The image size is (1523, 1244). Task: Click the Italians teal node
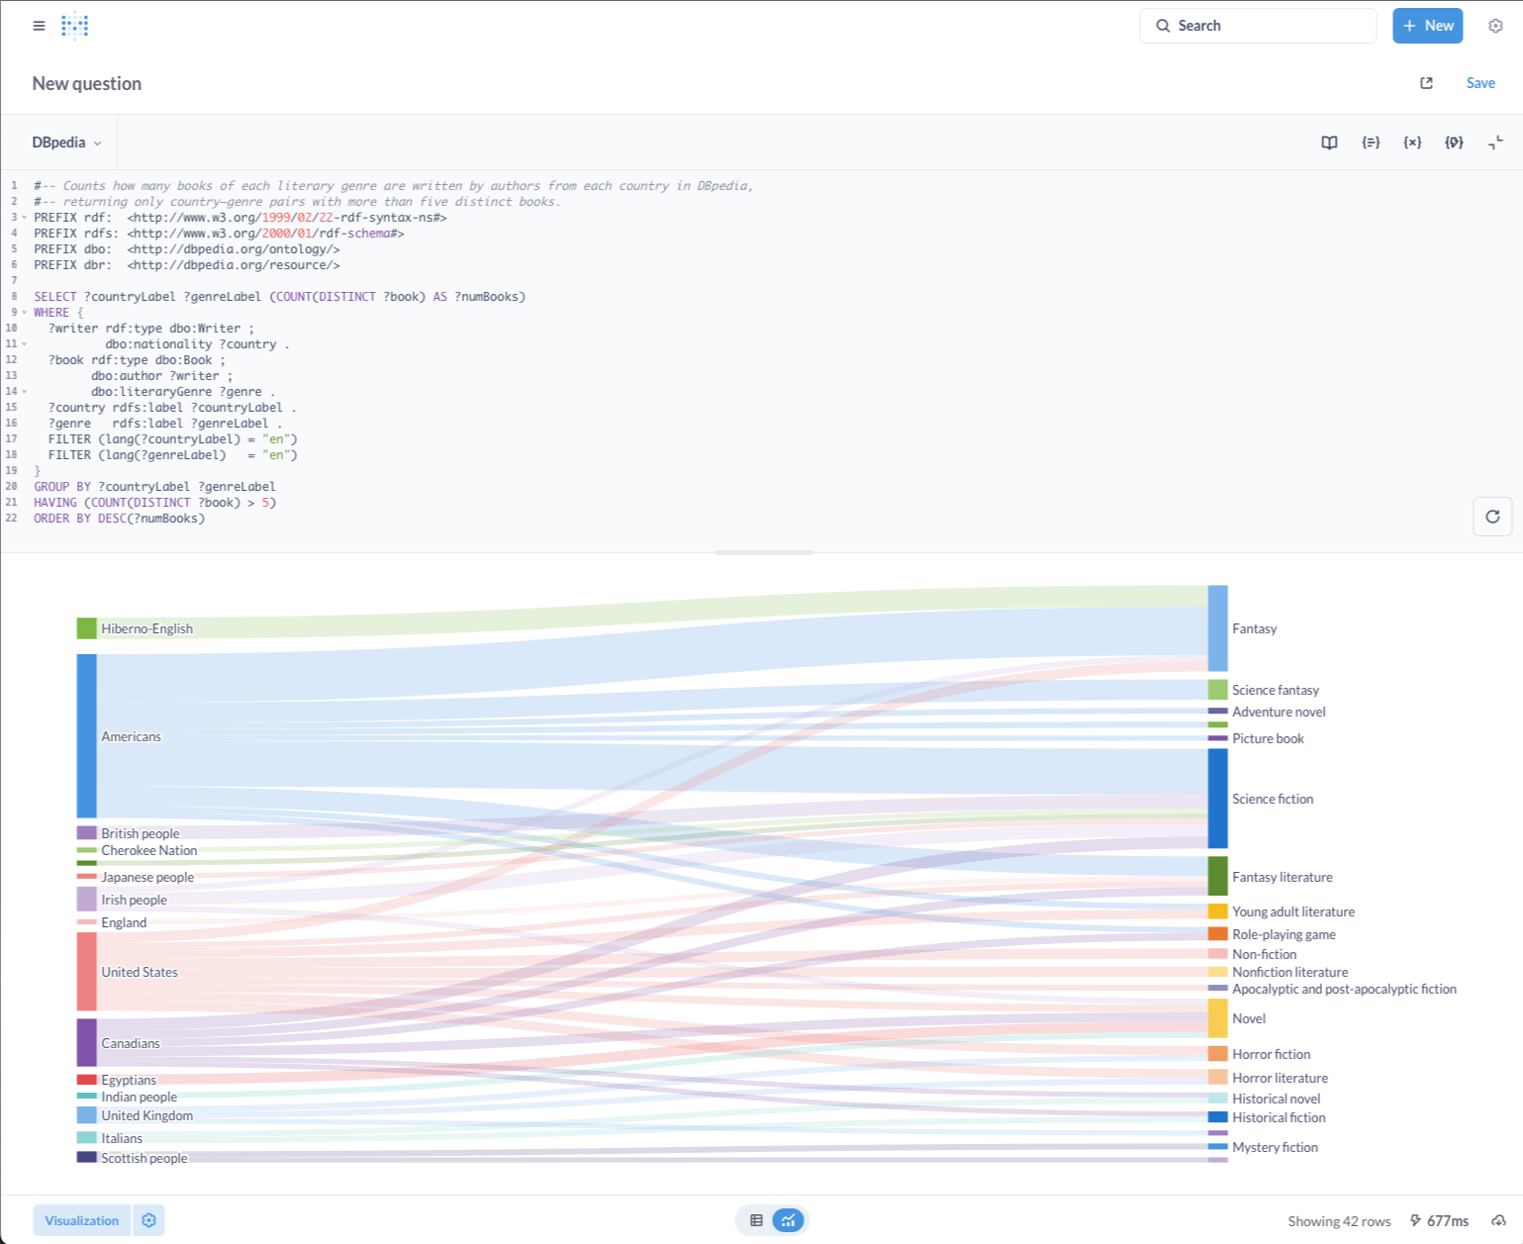(x=87, y=1138)
